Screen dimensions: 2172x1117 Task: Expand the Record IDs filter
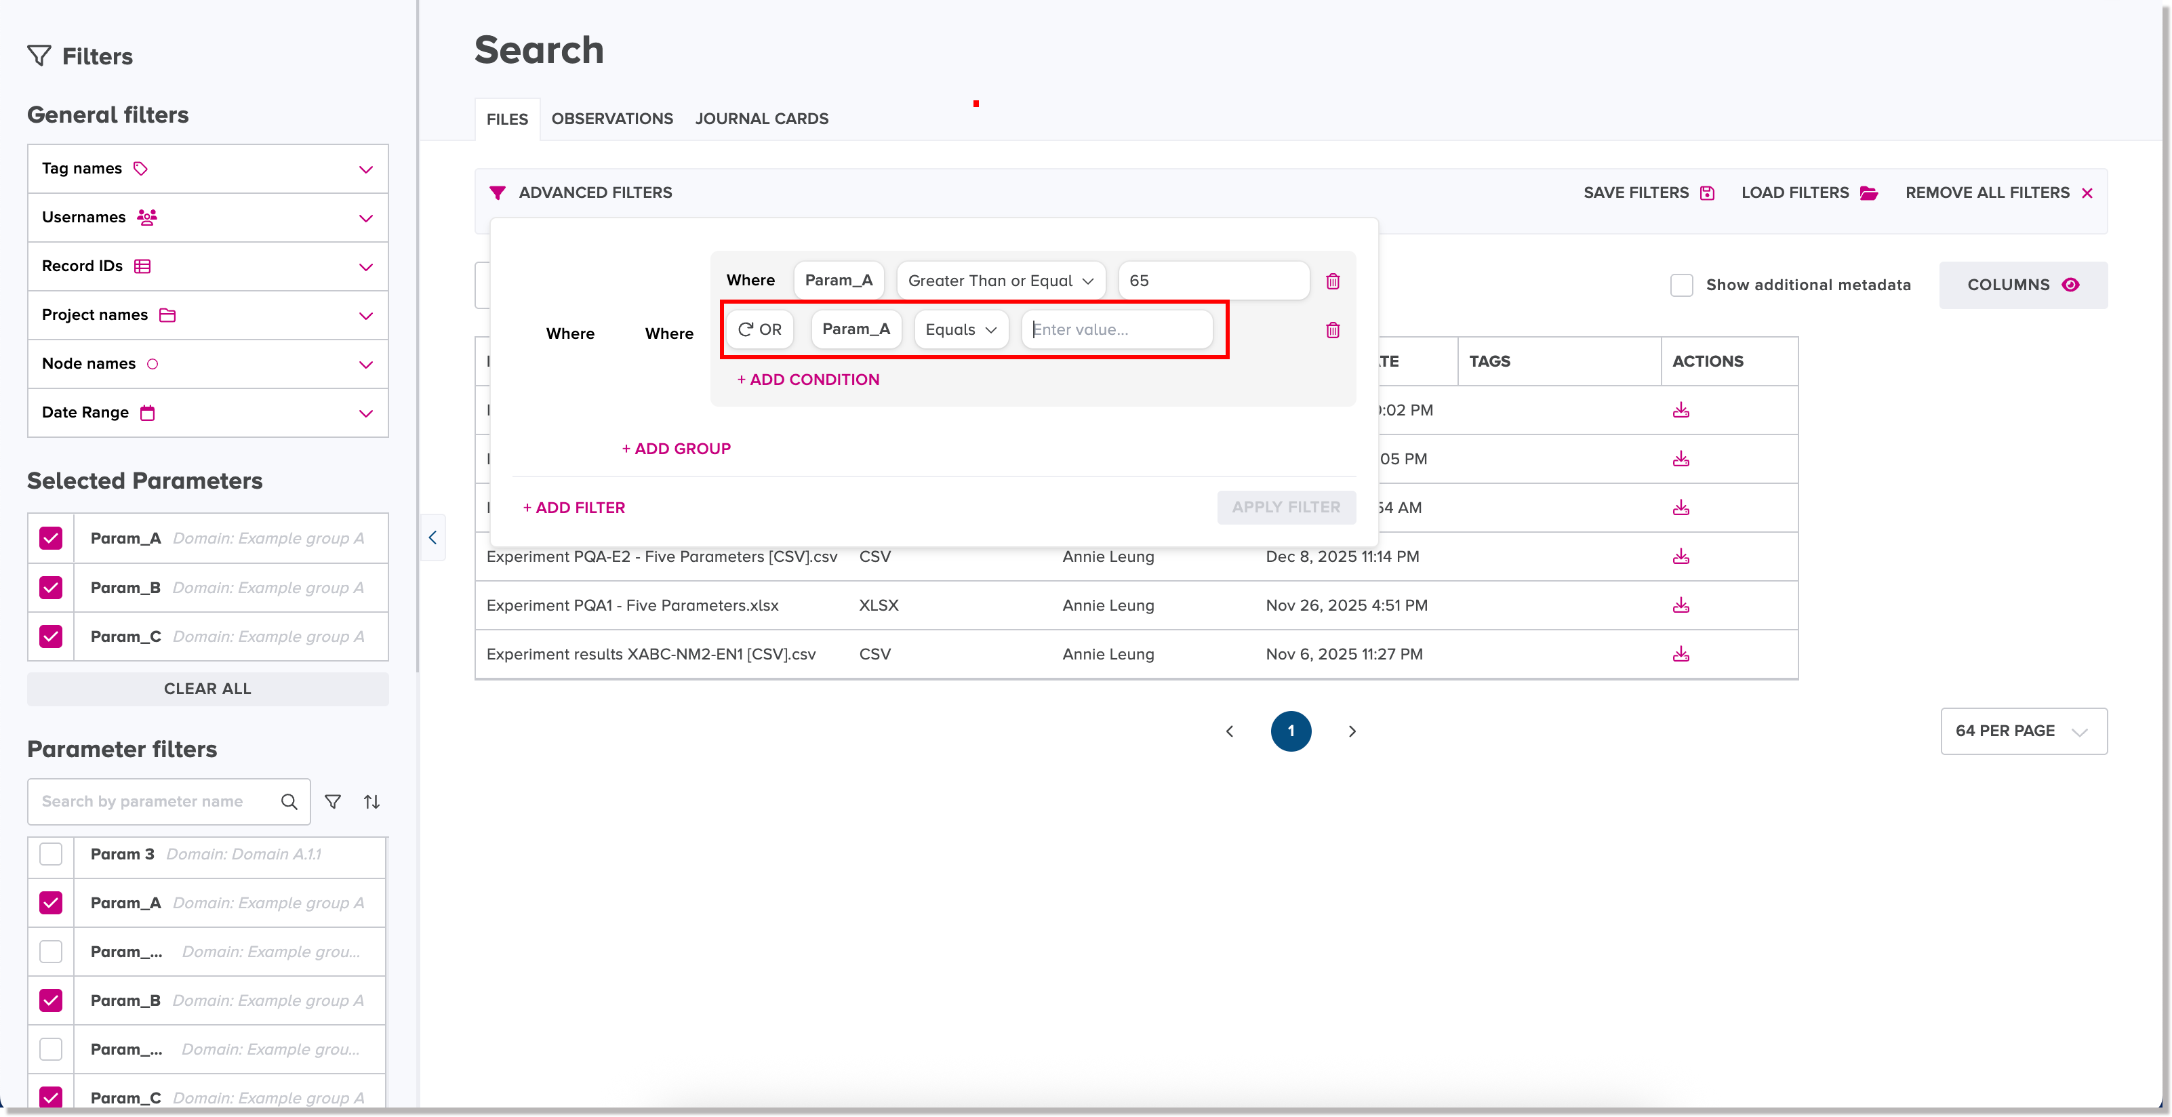[x=366, y=267]
